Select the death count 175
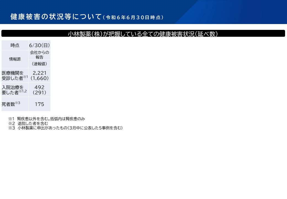Image resolution: width=287 pixels, height=199 pixels. coord(39,104)
